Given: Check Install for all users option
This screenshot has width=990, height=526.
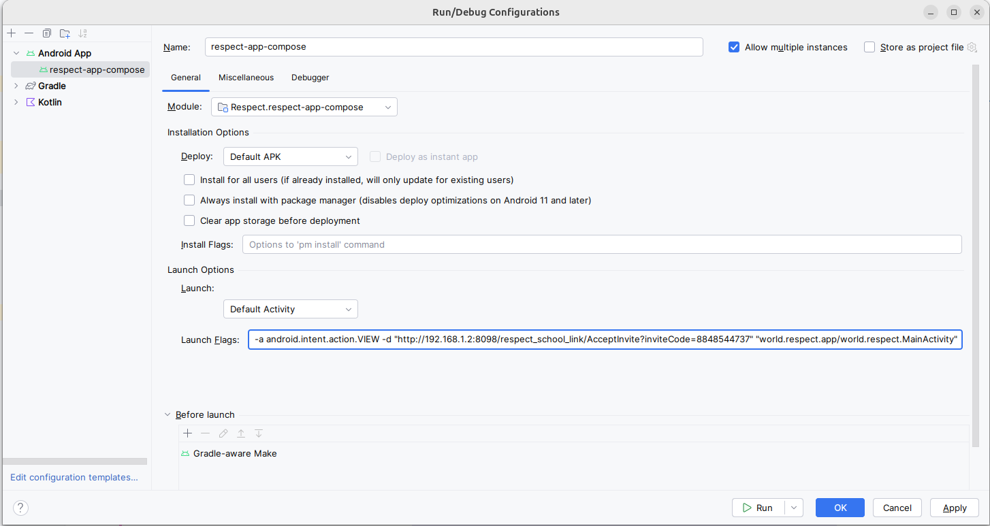Looking at the screenshot, I should (x=189, y=180).
